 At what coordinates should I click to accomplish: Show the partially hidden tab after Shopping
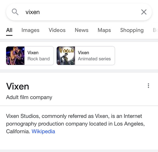click(155, 30)
